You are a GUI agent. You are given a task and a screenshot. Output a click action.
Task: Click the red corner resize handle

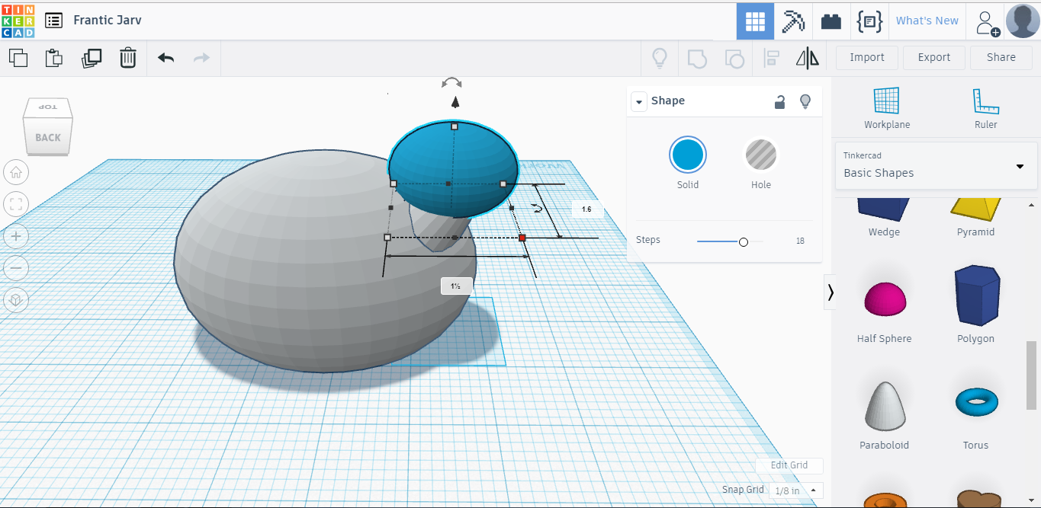(522, 238)
